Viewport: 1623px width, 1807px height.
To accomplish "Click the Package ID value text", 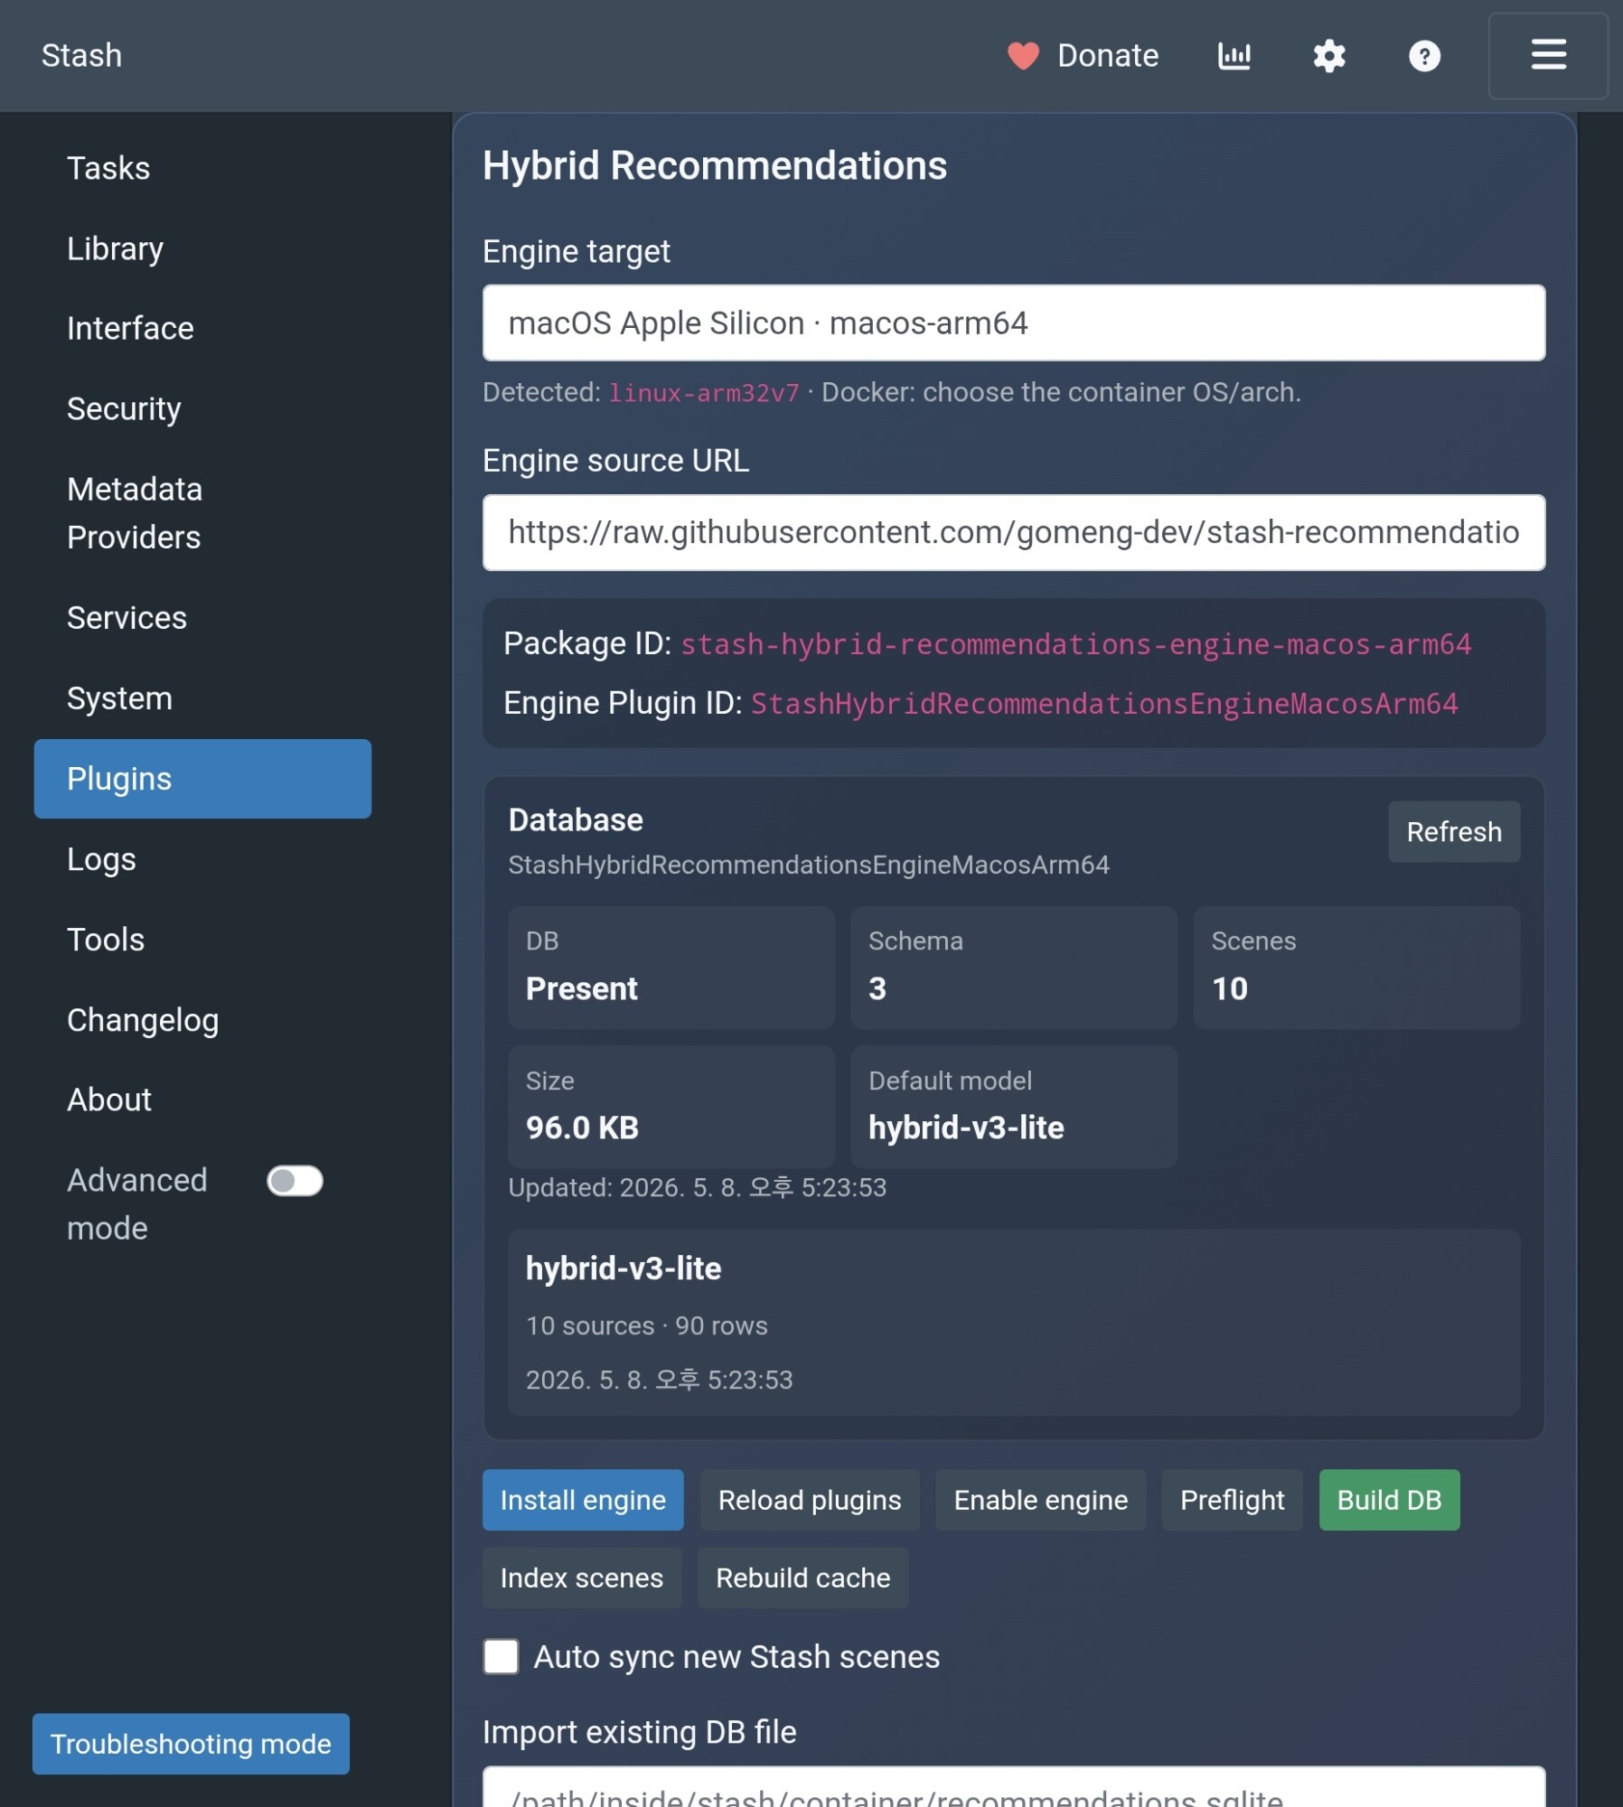I will click(x=1076, y=644).
